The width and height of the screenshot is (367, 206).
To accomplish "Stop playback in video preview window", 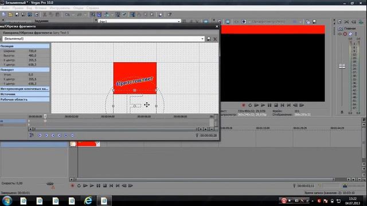I will (276, 105).
